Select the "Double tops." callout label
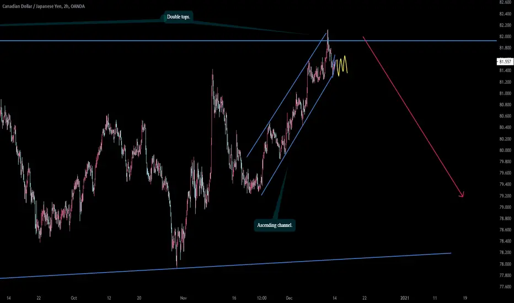The width and height of the screenshot is (514, 303). (178, 17)
